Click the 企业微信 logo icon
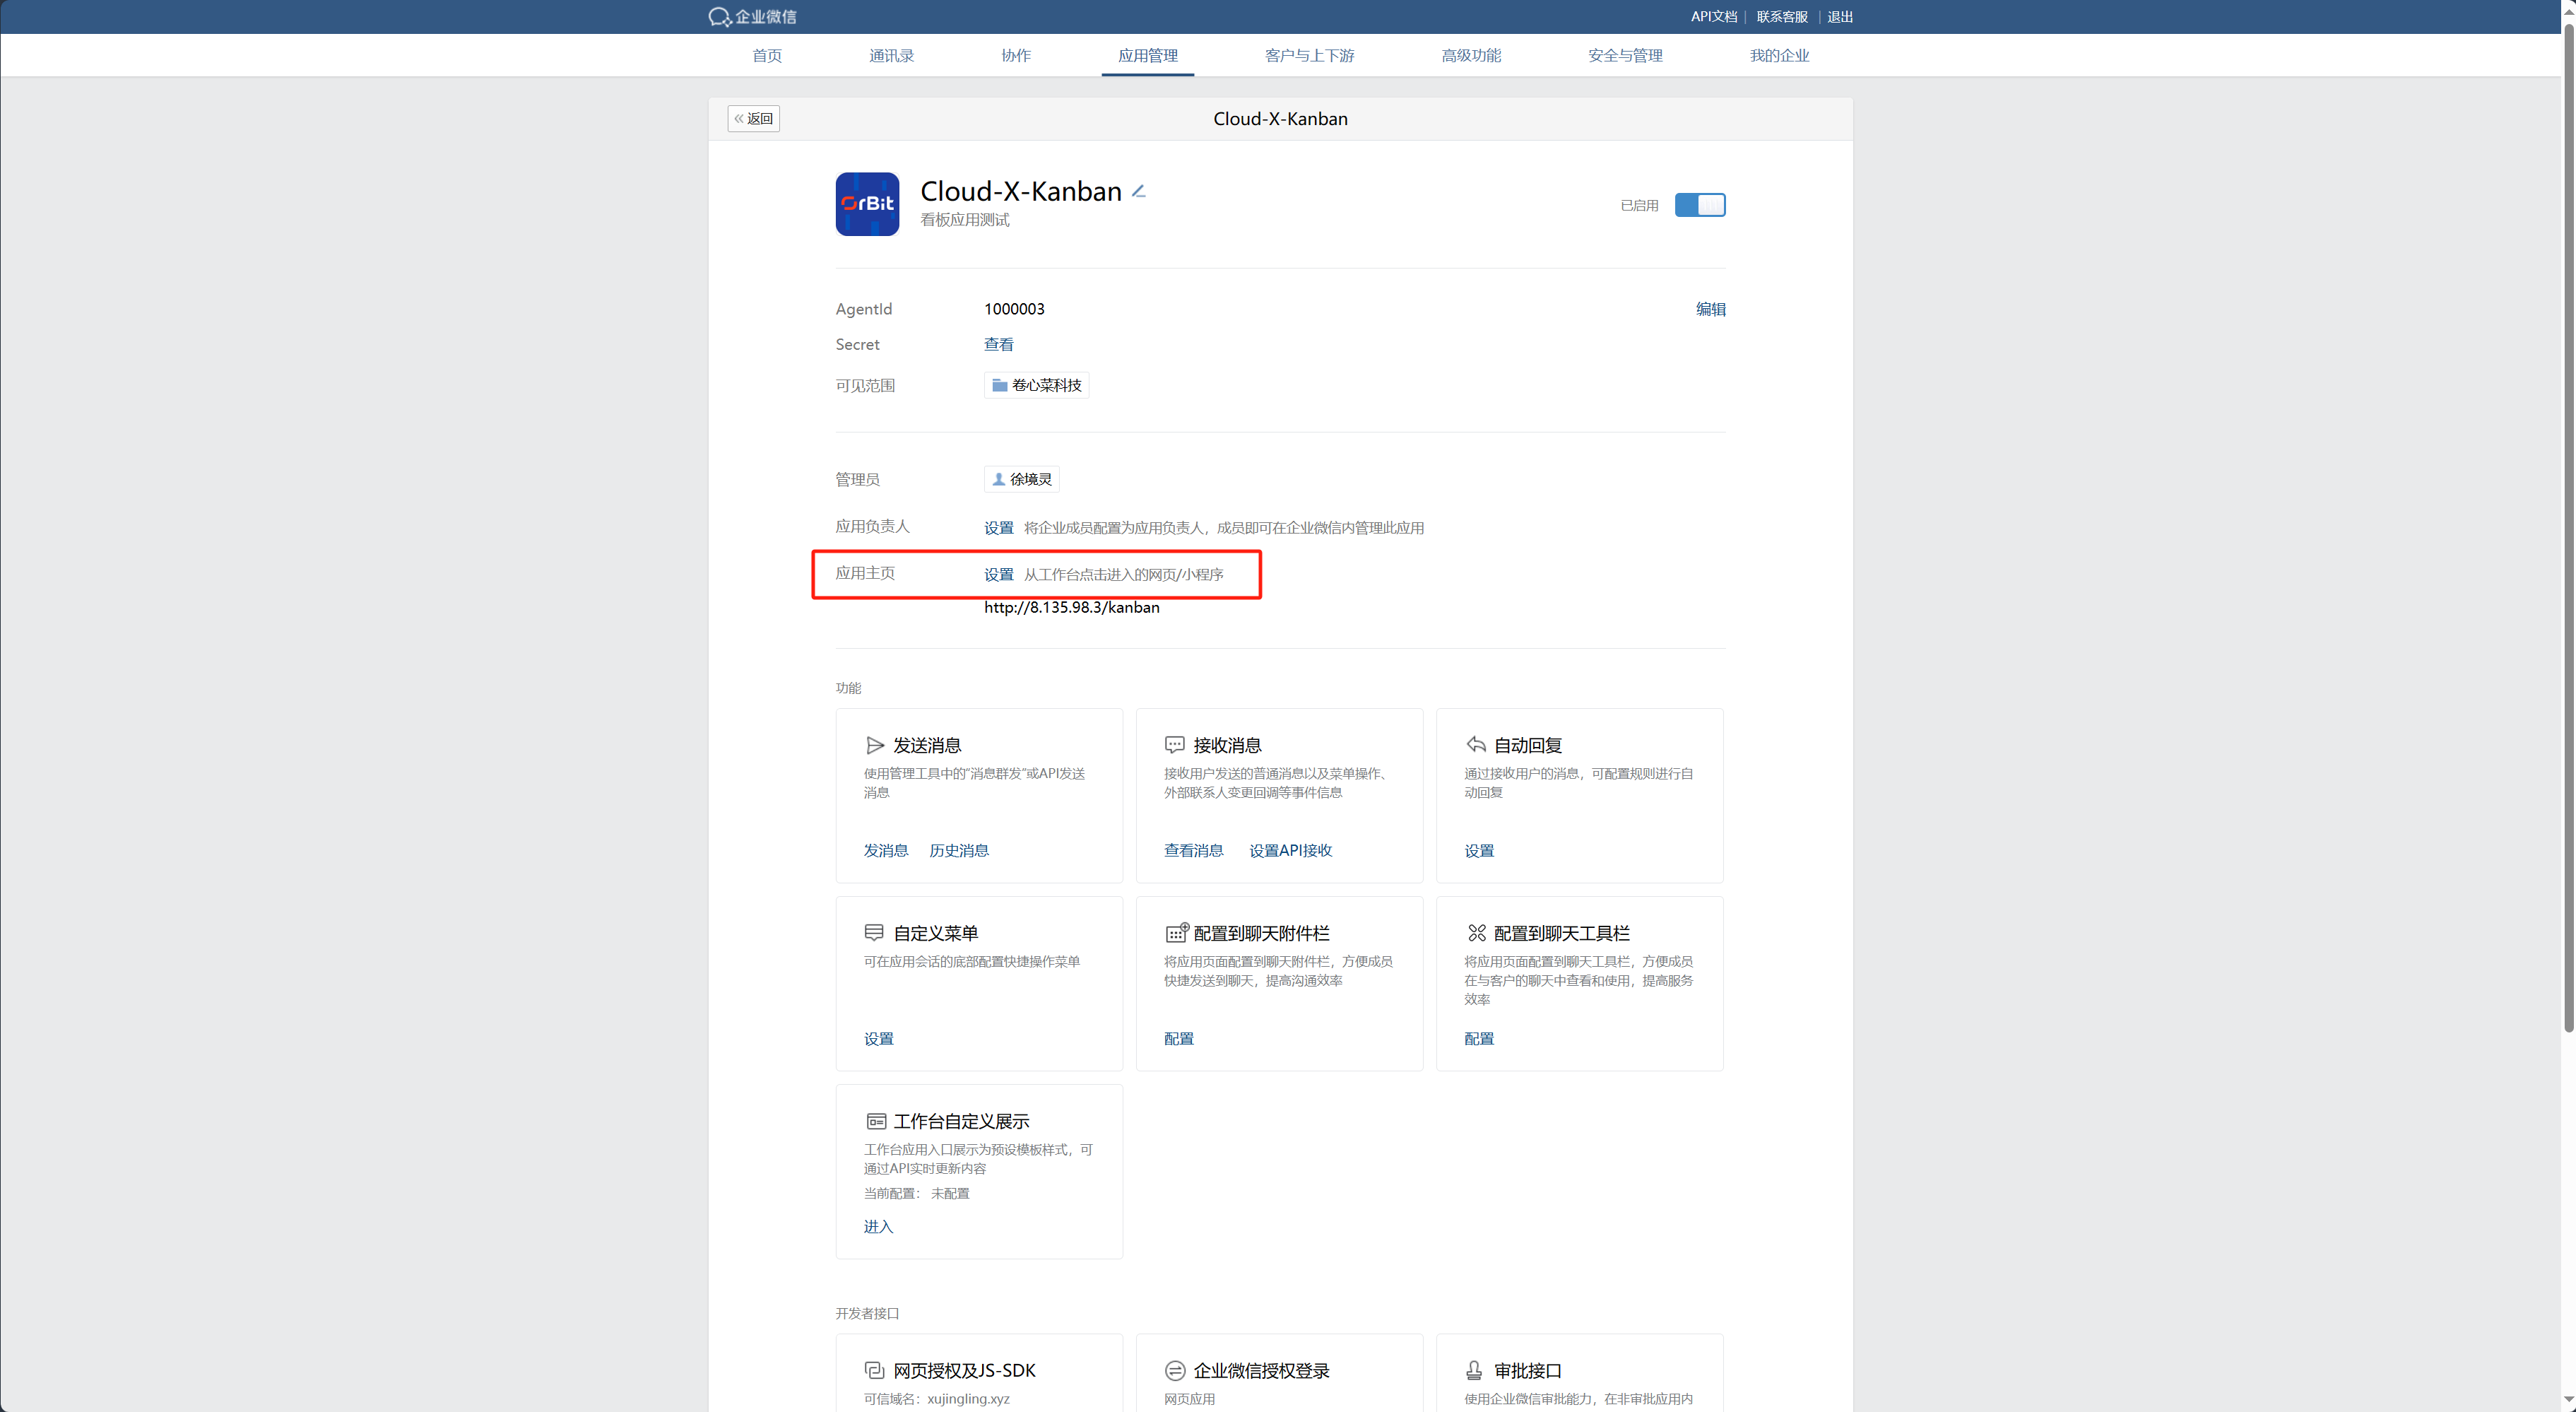Image resolution: width=2576 pixels, height=1412 pixels. (719, 17)
